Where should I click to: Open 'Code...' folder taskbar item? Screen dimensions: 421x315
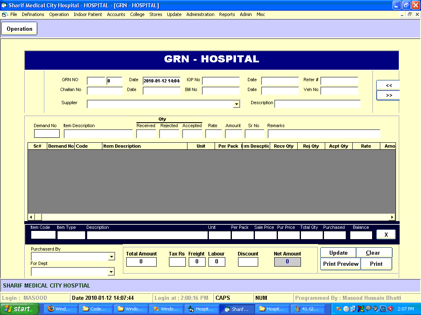(x=95, y=309)
